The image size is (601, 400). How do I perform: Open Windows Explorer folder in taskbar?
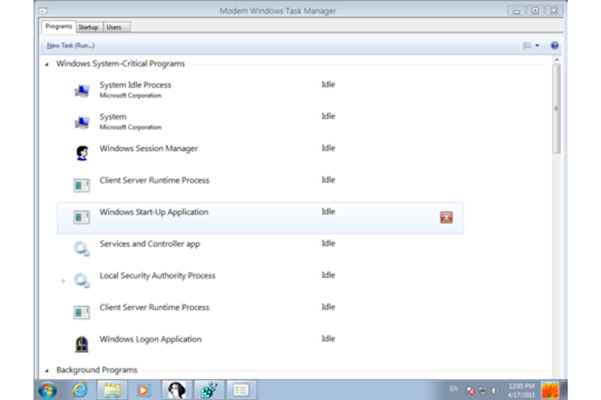(112, 390)
